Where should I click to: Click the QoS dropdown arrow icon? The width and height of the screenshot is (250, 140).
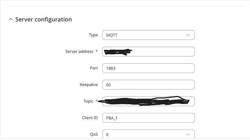coord(188,135)
